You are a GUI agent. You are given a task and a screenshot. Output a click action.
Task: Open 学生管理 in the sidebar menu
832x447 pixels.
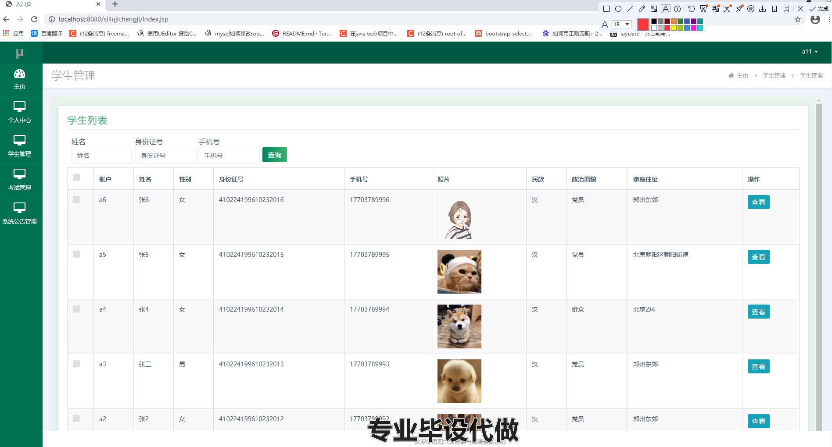[20, 146]
